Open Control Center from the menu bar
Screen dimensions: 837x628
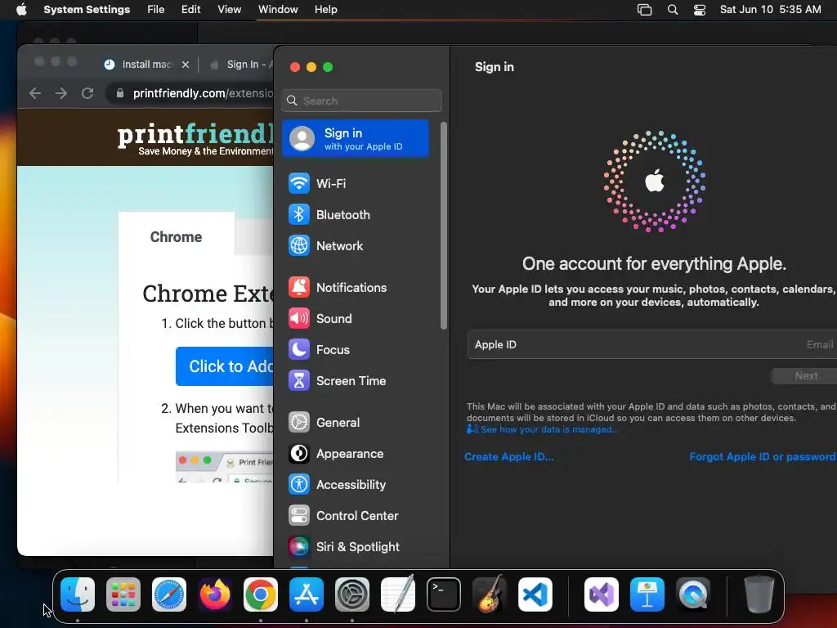(x=700, y=10)
